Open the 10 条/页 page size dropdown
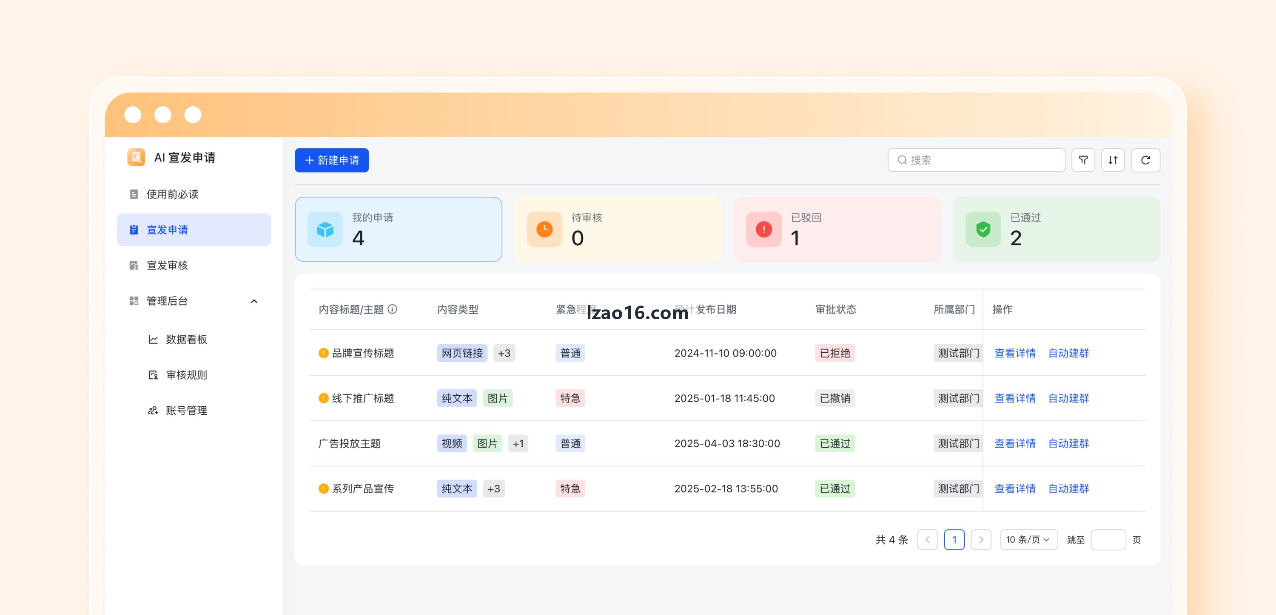The image size is (1276, 615). (1028, 539)
